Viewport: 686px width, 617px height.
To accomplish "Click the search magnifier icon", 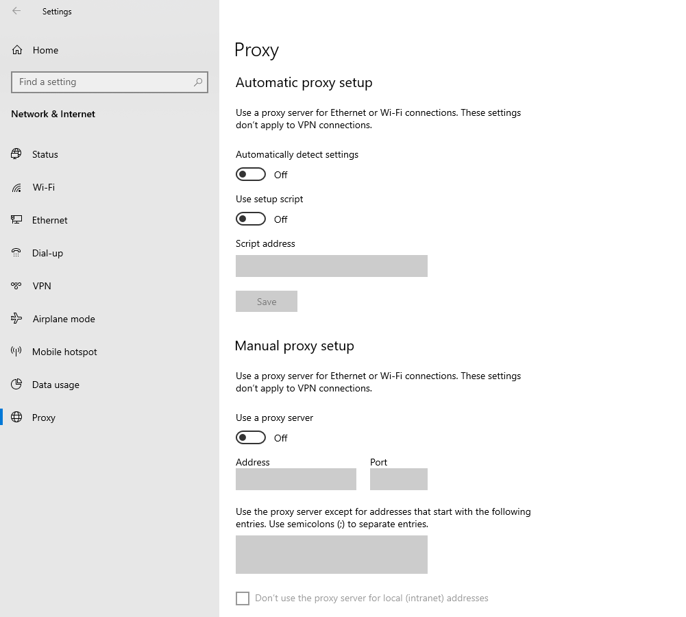I will pyautogui.click(x=198, y=82).
